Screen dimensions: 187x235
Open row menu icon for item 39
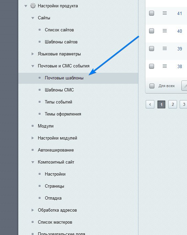tap(165, 48)
